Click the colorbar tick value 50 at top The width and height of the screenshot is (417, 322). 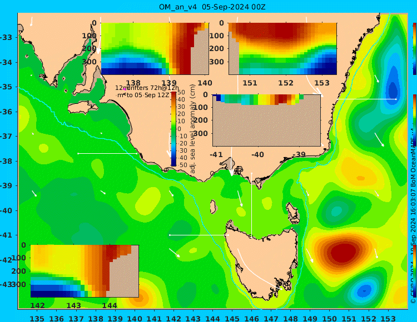[x=181, y=92]
